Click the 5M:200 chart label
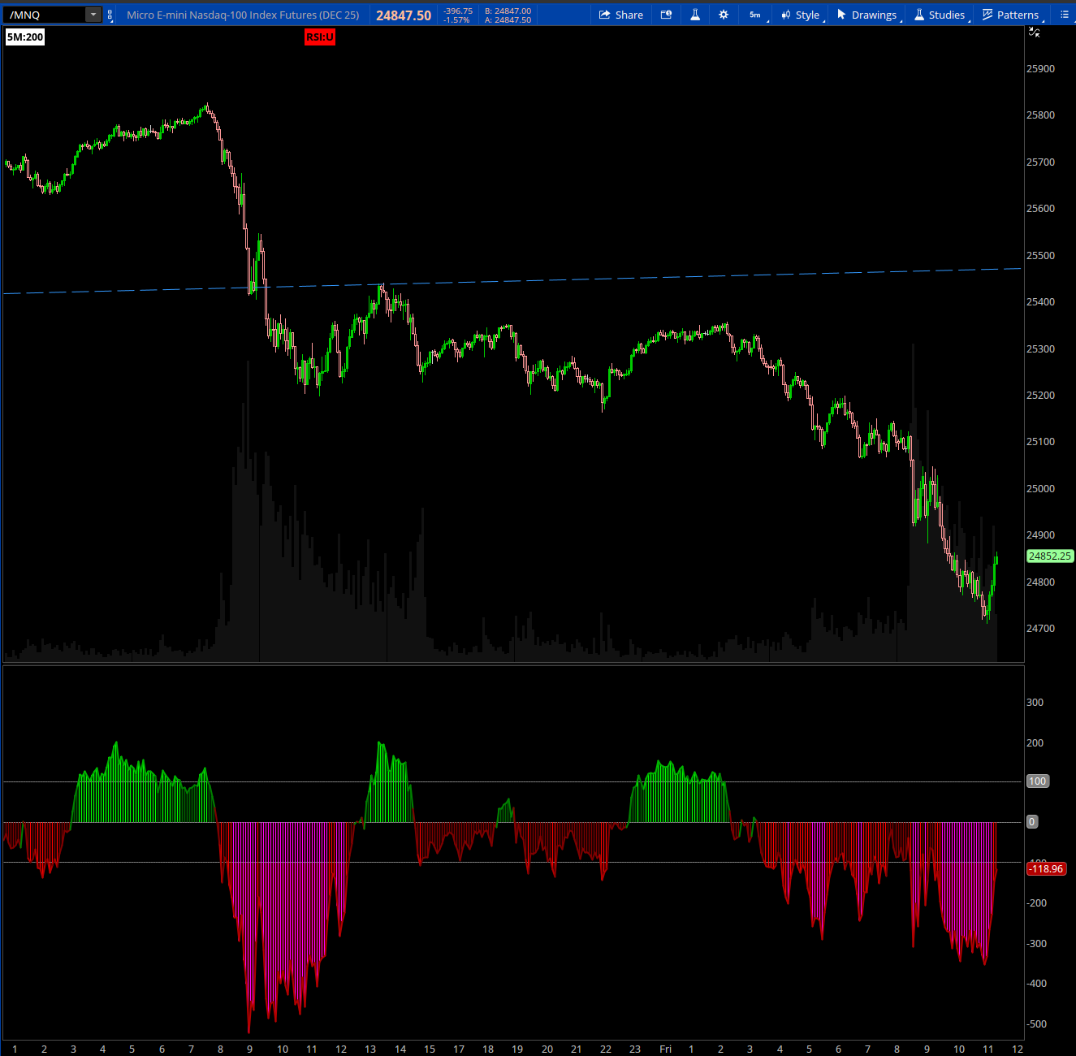1076x1056 pixels. pyautogui.click(x=25, y=37)
